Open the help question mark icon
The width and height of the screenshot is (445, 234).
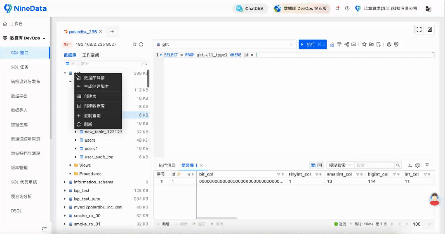pos(347,9)
